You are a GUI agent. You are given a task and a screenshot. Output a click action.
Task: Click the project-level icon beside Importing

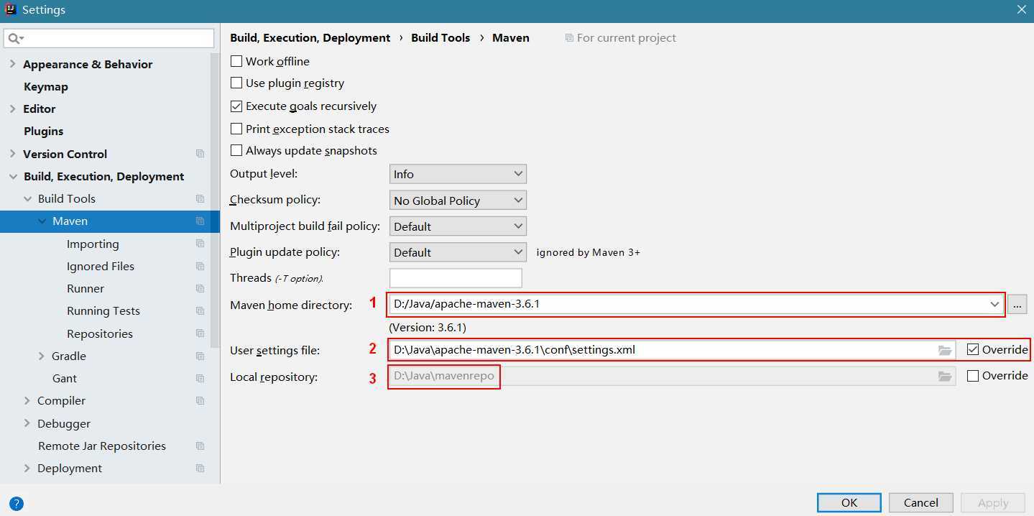tap(200, 244)
